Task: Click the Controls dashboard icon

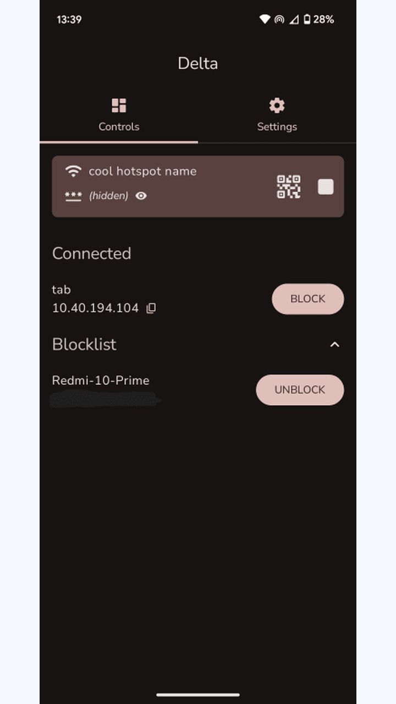Action: (x=119, y=105)
